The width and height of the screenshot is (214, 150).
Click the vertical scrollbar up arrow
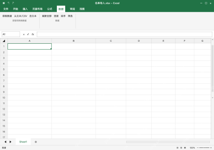[x=212, y=40]
